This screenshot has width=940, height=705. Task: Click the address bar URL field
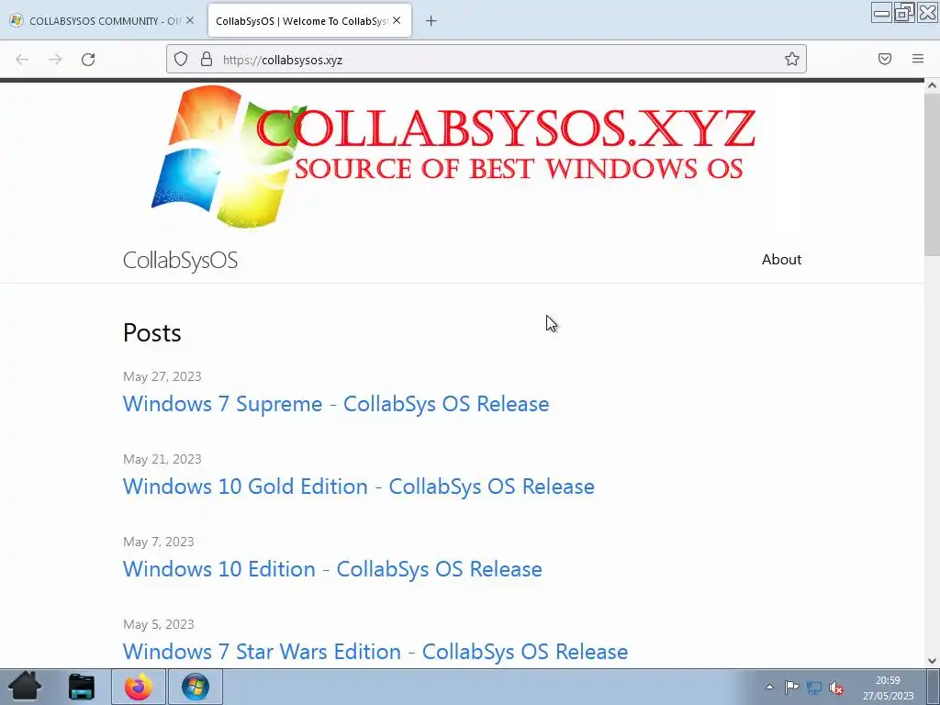(x=486, y=60)
